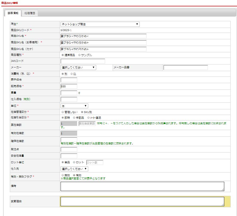Choose 込 for 消費税 option
Image resolution: width=237 pixels, height=216 pixels.
(x=72, y=74)
